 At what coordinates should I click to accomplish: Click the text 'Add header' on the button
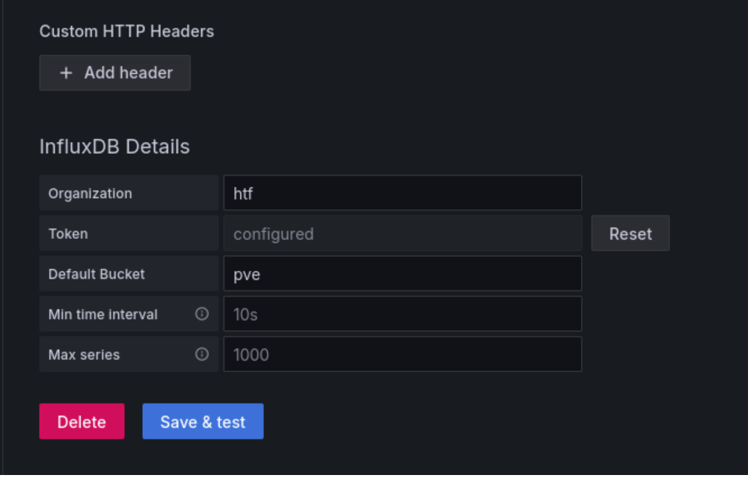pyautogui.click(x=128, y=73)
